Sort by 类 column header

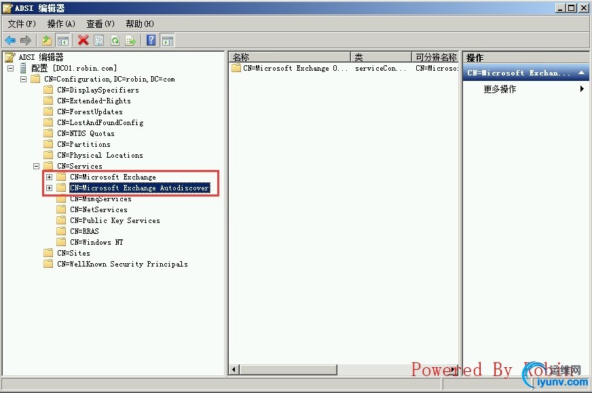pyautogui.click(x=382, y=57)
